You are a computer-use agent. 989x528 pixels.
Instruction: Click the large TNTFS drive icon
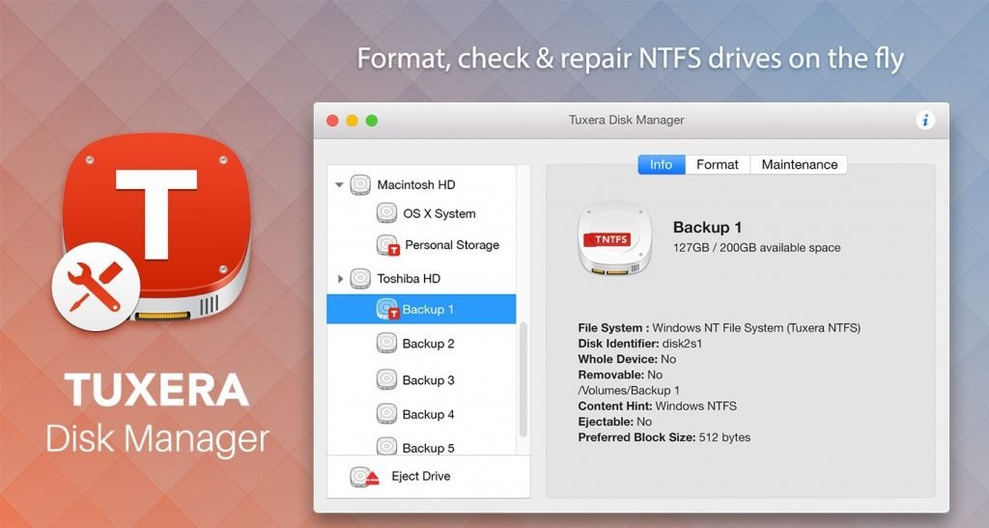[615, 238]
